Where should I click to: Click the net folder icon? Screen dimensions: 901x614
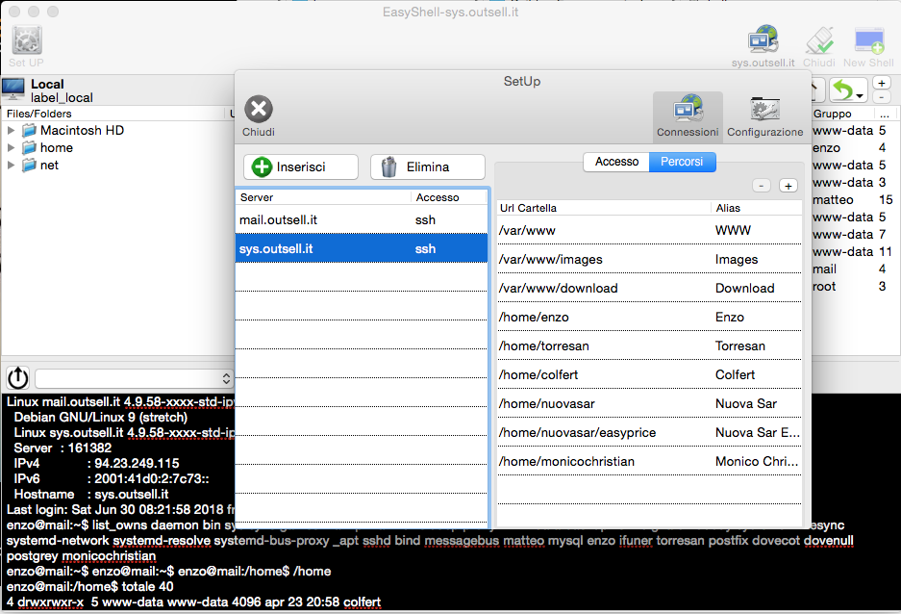tap(29, 166)
